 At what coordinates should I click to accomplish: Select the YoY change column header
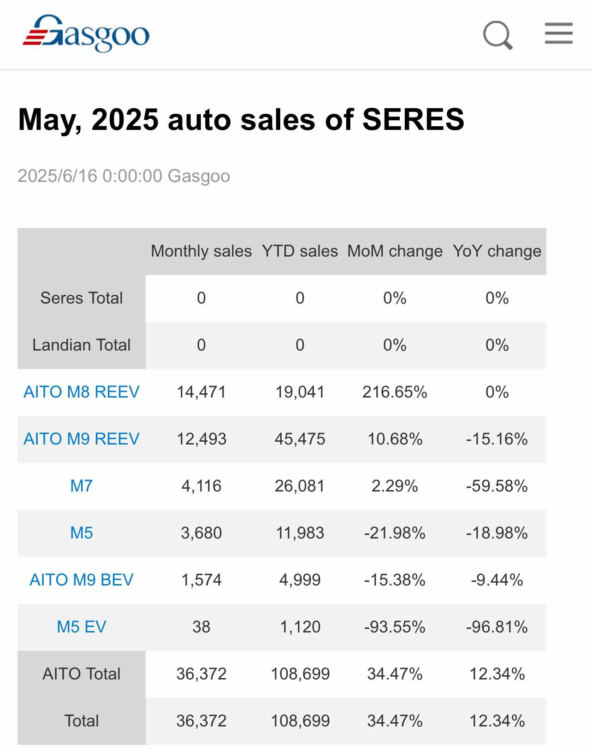click(497, 251)
